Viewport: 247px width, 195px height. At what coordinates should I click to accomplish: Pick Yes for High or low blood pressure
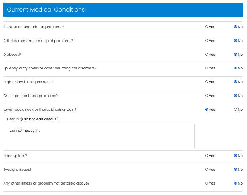207,82
